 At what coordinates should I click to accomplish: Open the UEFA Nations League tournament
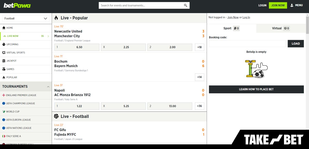(26, 128)
